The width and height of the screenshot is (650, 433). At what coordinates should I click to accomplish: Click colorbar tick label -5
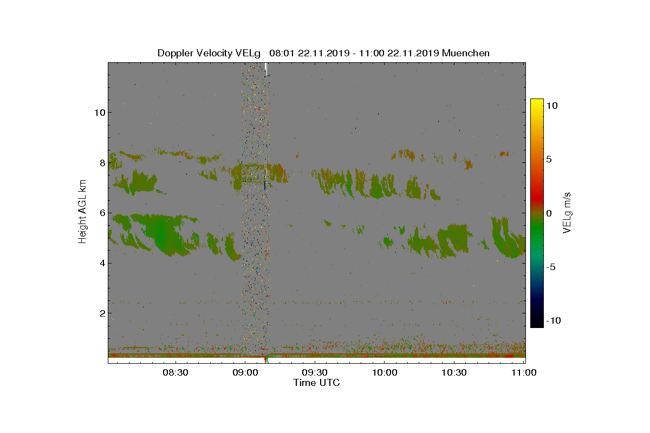(550, 267)
